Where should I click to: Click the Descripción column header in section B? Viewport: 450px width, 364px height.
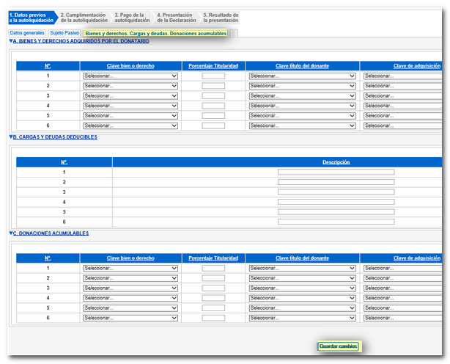click(x=336, y=161)
